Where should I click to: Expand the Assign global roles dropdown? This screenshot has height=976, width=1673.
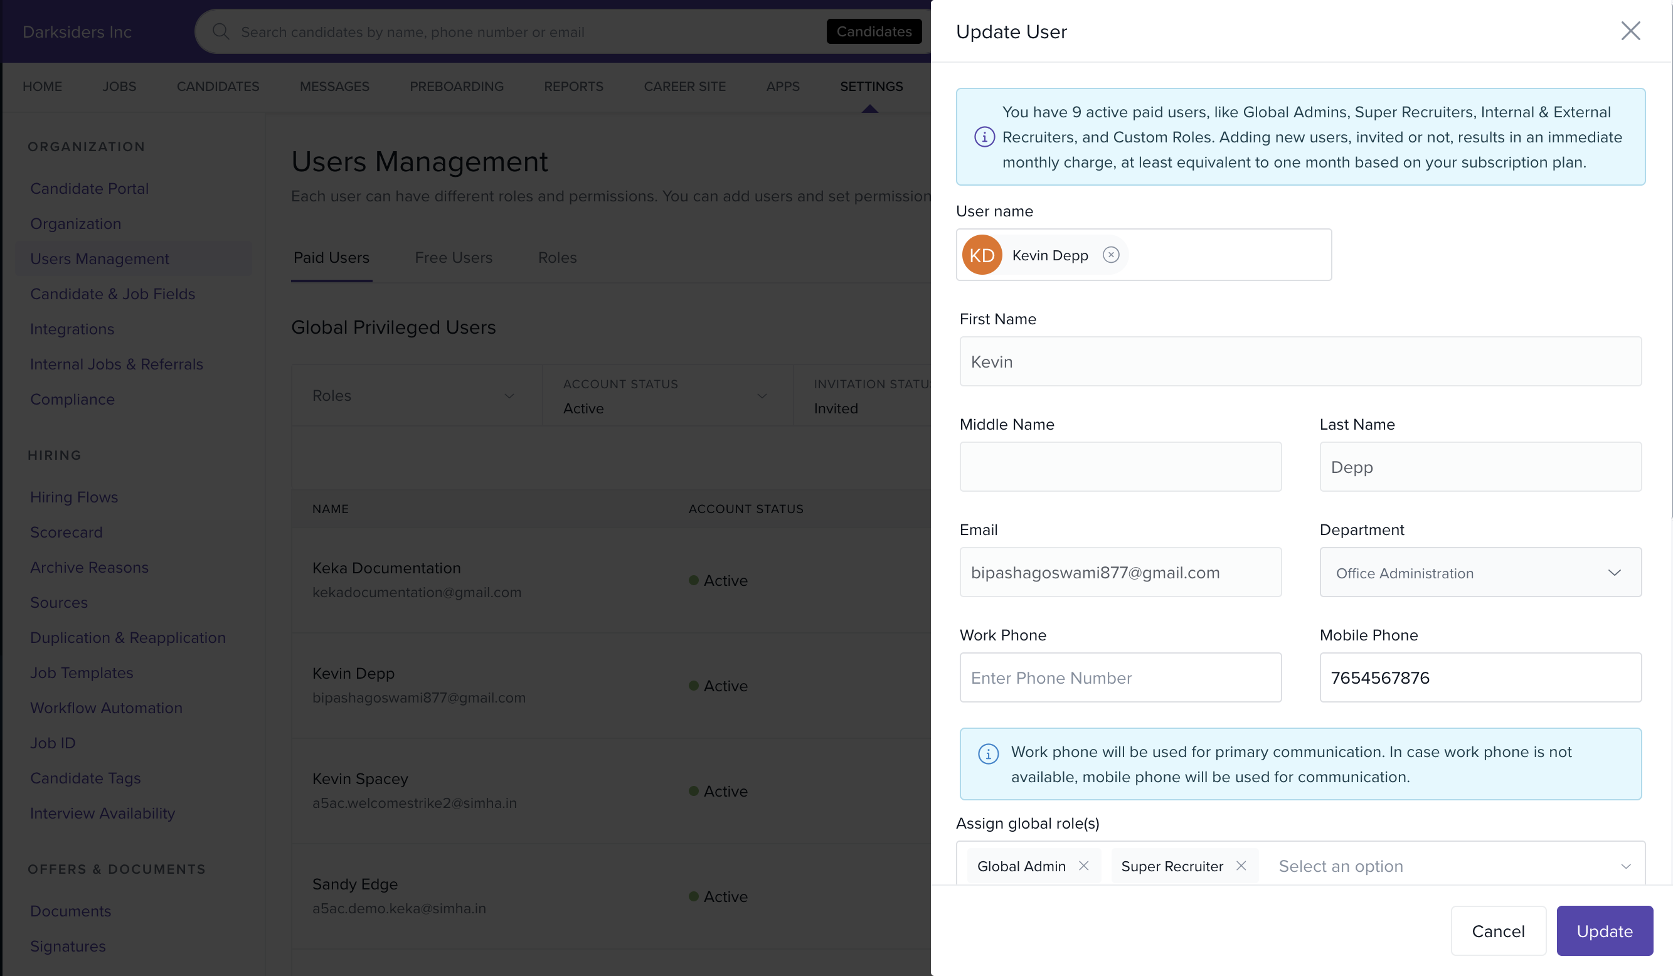click(x=1625, y=866)
